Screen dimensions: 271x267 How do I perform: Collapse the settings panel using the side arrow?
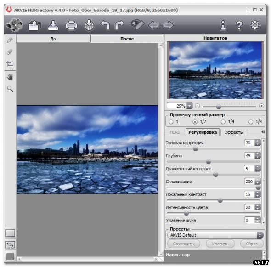pyautogui.click(x=263, y=132)
